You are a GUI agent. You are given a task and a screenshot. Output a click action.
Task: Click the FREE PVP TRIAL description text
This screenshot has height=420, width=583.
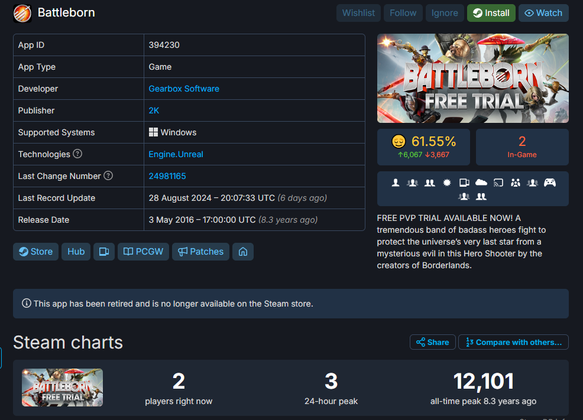pyautogui.click(x=461, y=242)
